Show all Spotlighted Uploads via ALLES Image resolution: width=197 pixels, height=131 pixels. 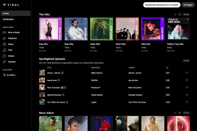pyautogui.click(x=186, y=60)
